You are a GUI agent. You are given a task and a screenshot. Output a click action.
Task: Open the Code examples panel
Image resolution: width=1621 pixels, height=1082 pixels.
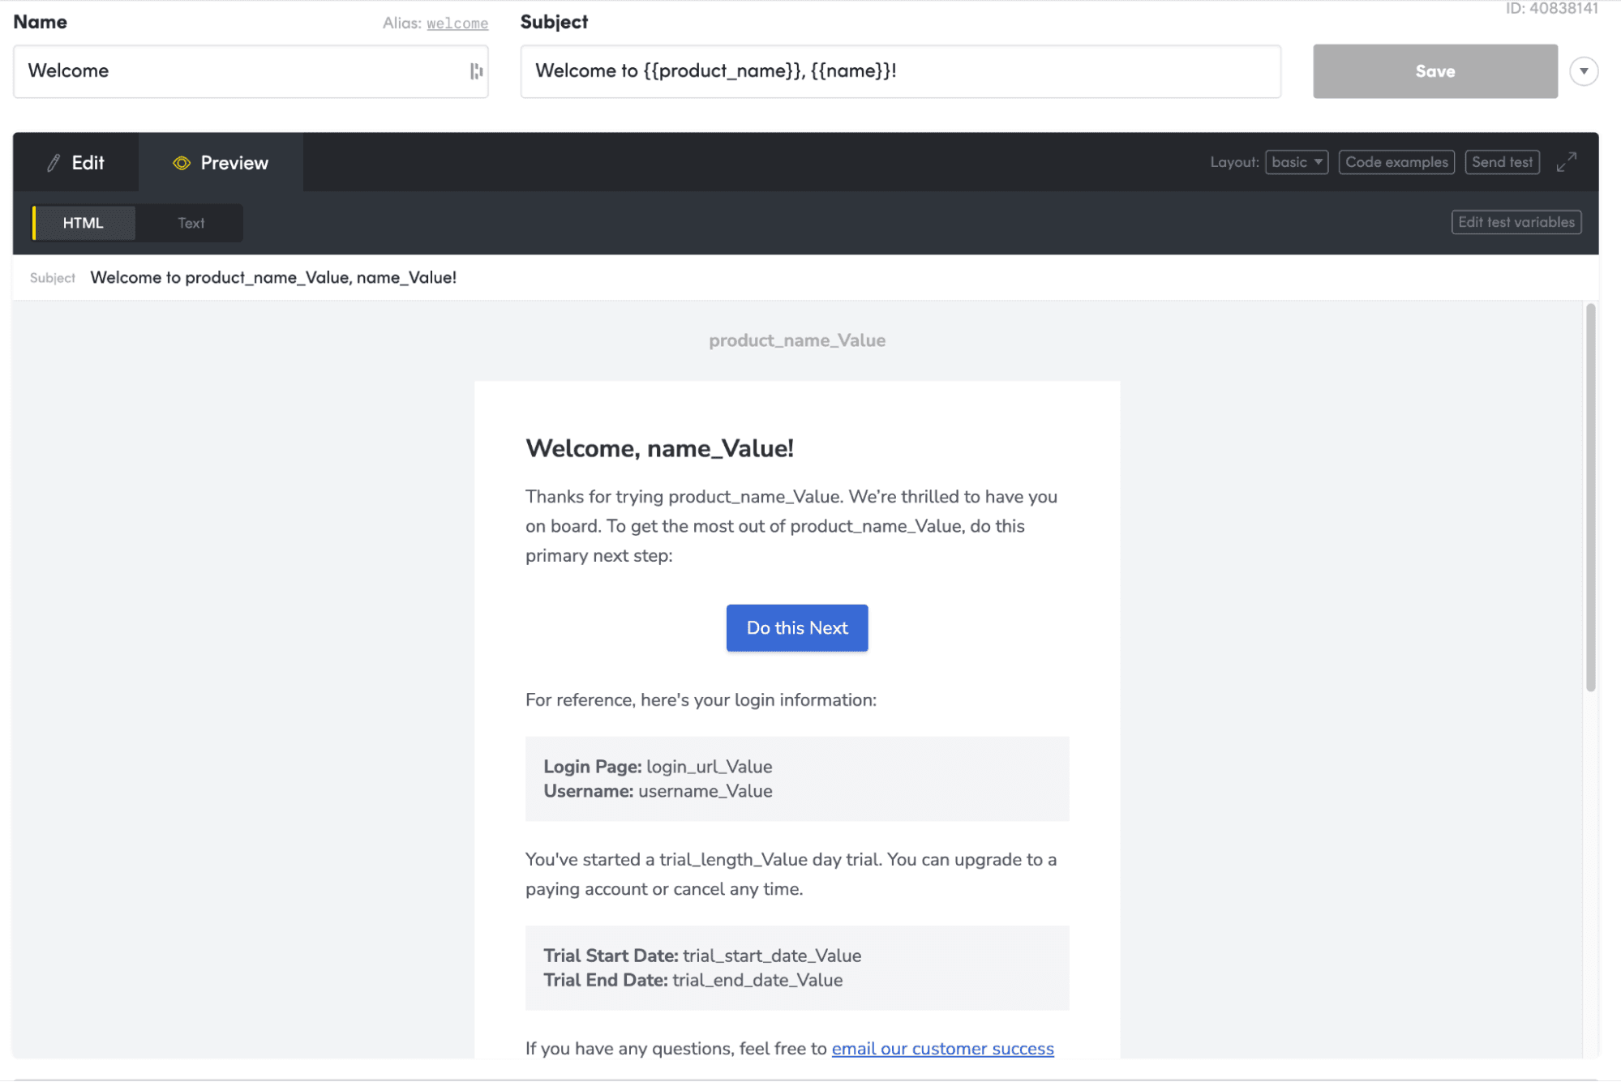1396,162
